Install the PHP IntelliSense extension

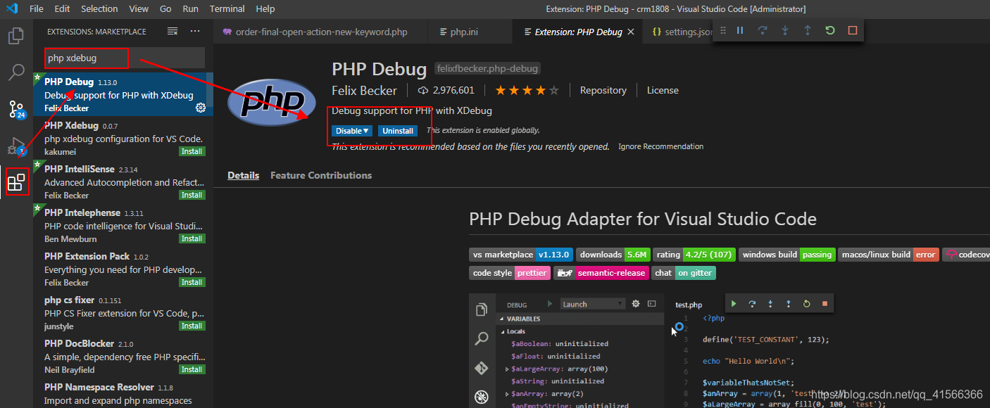point(192,194)
